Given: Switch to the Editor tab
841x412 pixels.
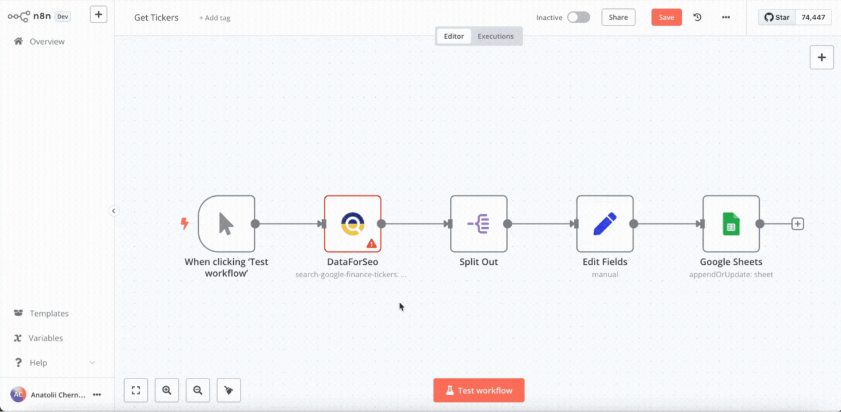Looking at the screenshot, I should pos(454,36).
